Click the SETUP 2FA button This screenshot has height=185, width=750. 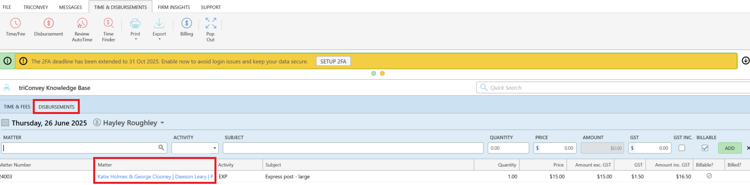pyautogui.click(x=333, y=61)
